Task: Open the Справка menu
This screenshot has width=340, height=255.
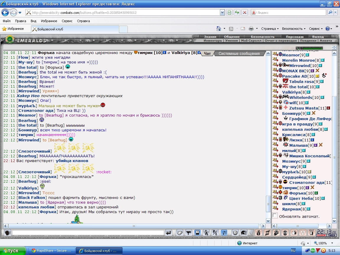Action: 84,21
